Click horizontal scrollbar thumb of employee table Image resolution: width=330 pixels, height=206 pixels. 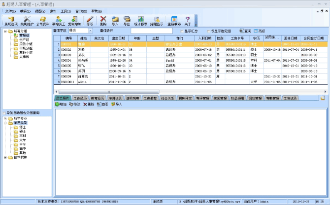point(109,92)
